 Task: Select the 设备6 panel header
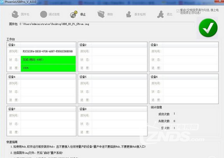click(x=184, y=77)
